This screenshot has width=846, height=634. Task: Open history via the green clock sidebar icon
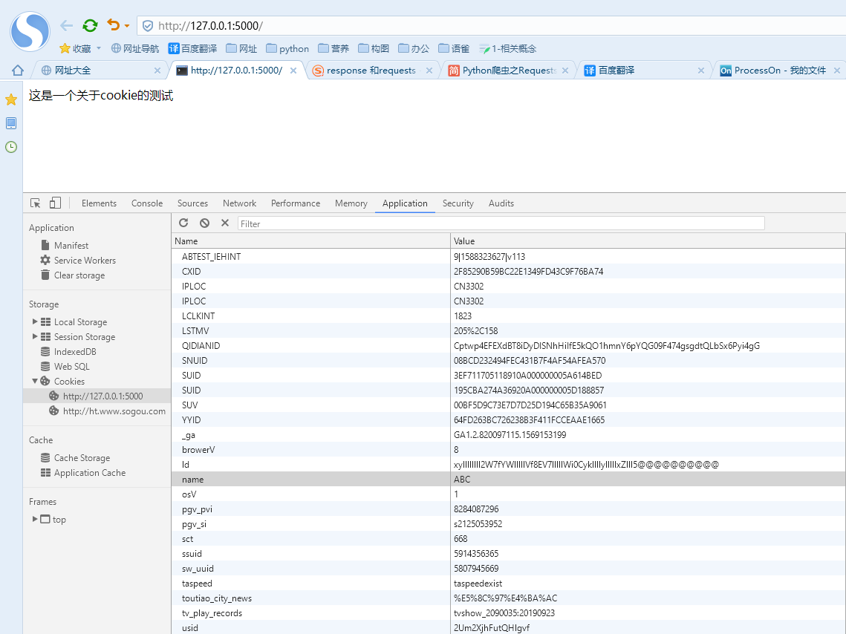coord(11,147)
